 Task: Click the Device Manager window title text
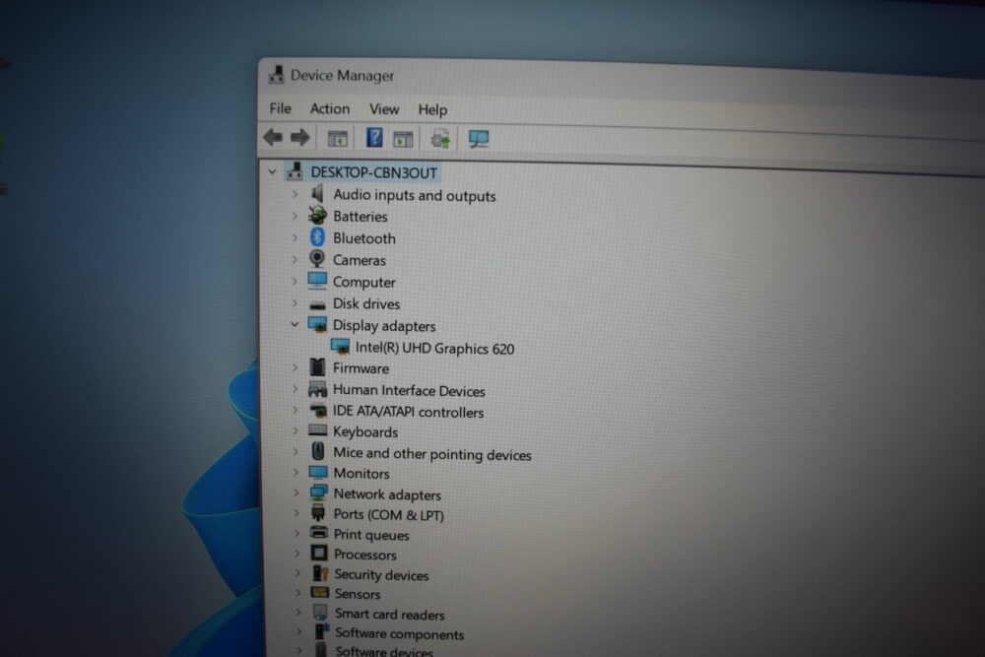point(343,76)
